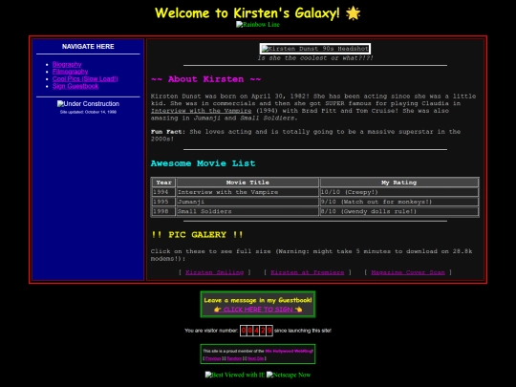Click the PIC GALERY heading
The image size is (516, 387).
pos(197,235)
